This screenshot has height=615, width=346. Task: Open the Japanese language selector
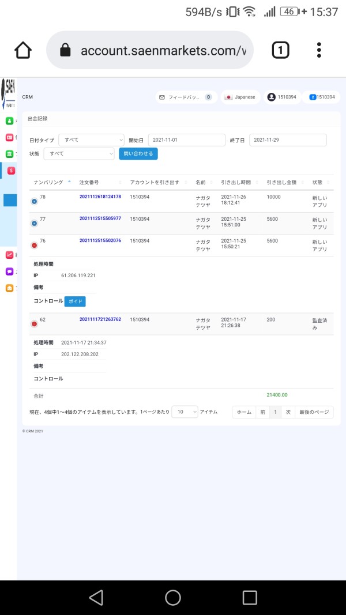[240, 97]
